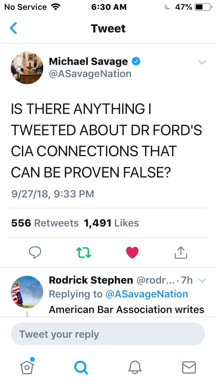This screenshot has width=216, height=384.
Task: Tap the Tweet your reply field
Action: pyautogui.click(x=108, y=334)
